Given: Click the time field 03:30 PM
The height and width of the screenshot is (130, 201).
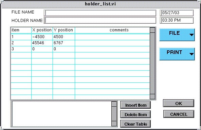Looking at the screenshot, I should tap(177, 20).
